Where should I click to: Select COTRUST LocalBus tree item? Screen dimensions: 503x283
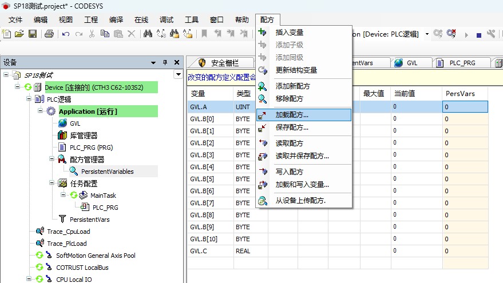(82, 268)
